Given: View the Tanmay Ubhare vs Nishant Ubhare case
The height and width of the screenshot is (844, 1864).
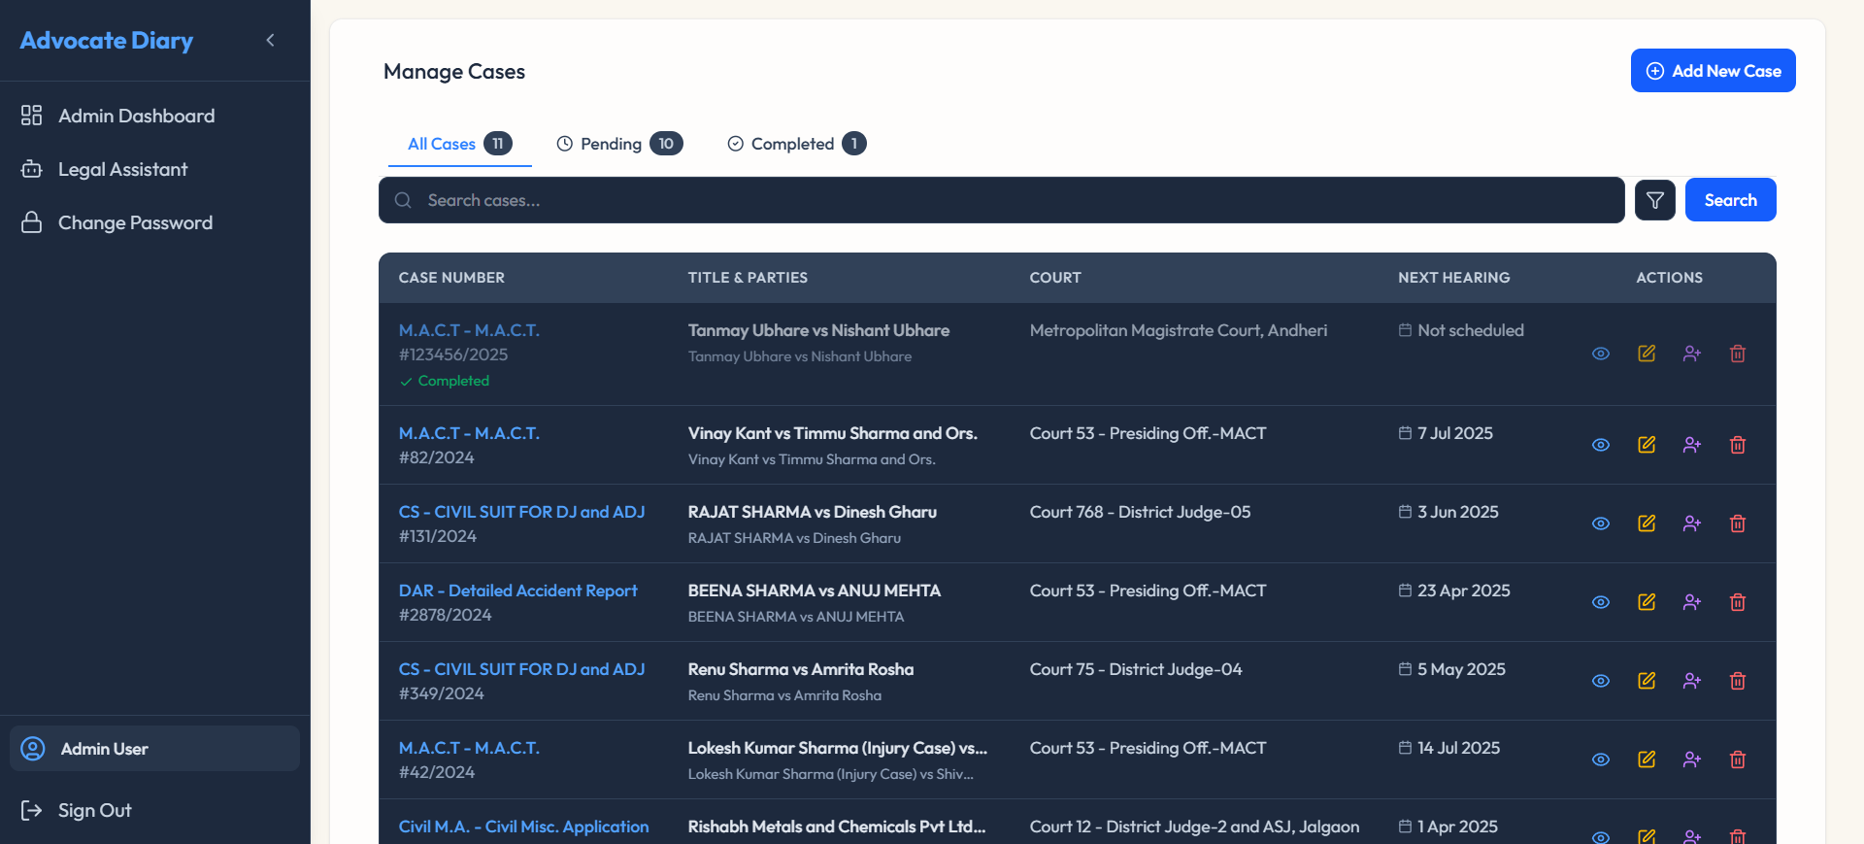Looking at the screenshot, I should pyautogui.click(x=1601, y=354).
